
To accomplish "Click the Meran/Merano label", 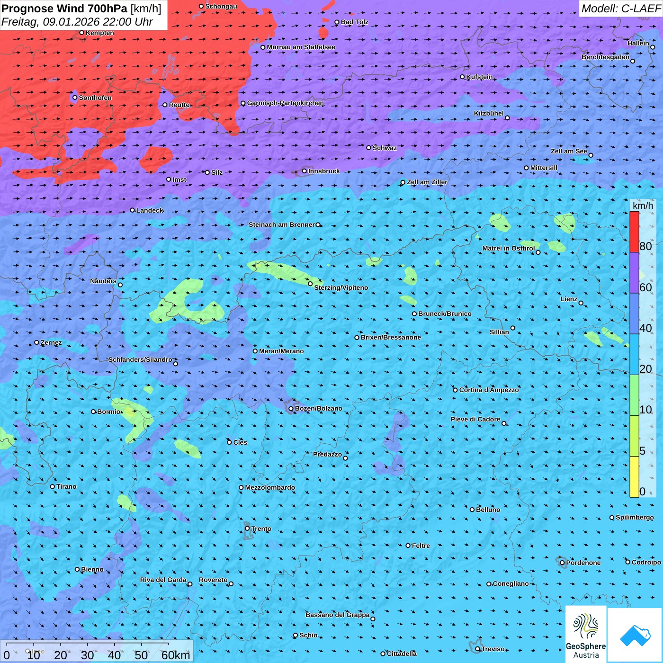I will [x=282, y=351].
